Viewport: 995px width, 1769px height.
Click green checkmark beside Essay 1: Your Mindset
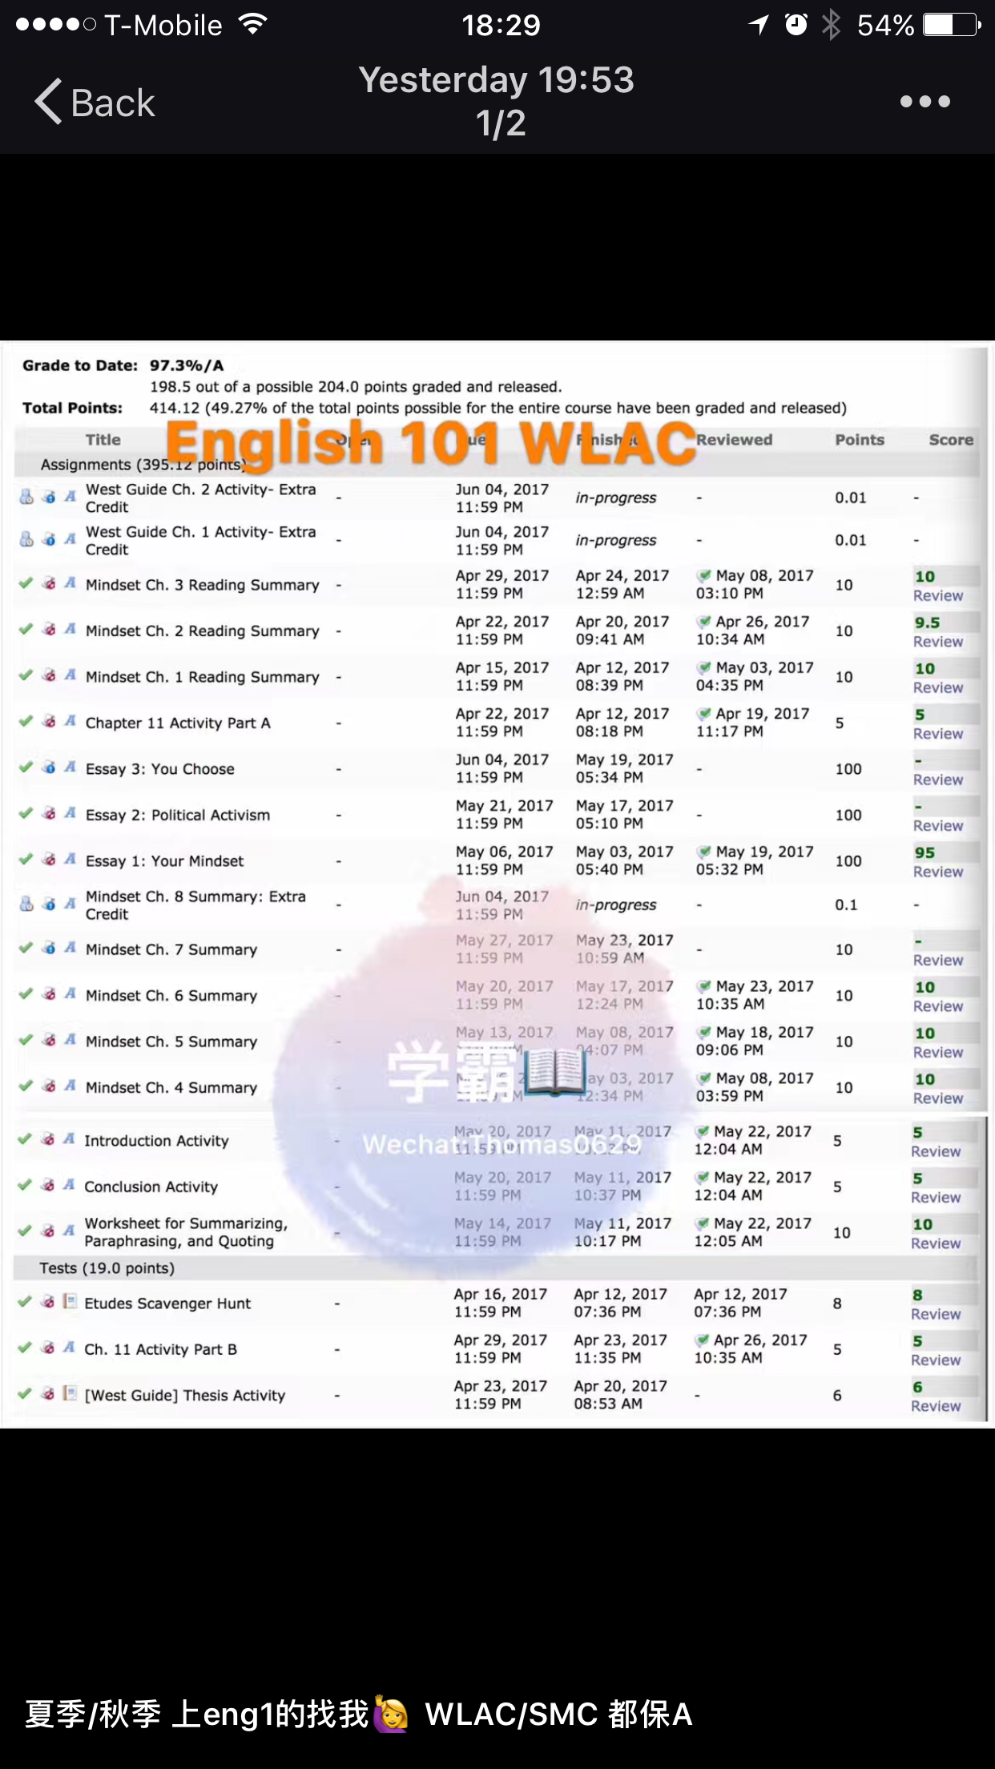tap(26, 860)
